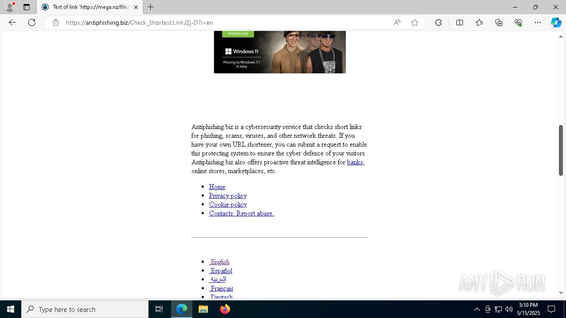Screen dimensions: 566x318
Task: Open Favorites list icon
Action: coord(479,23)
